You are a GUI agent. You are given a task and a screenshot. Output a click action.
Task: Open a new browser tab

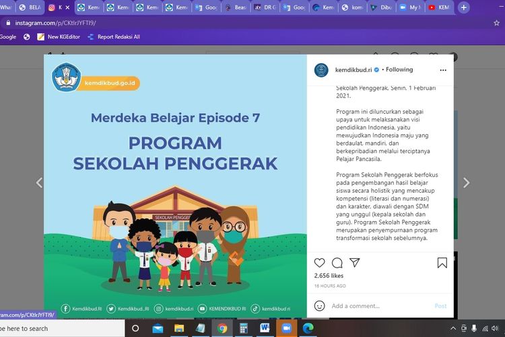[x=464, y=7]
